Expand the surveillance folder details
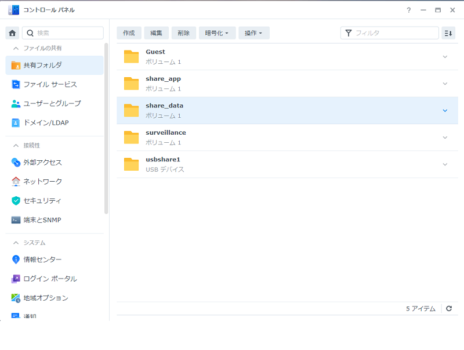 click(445, 138)
